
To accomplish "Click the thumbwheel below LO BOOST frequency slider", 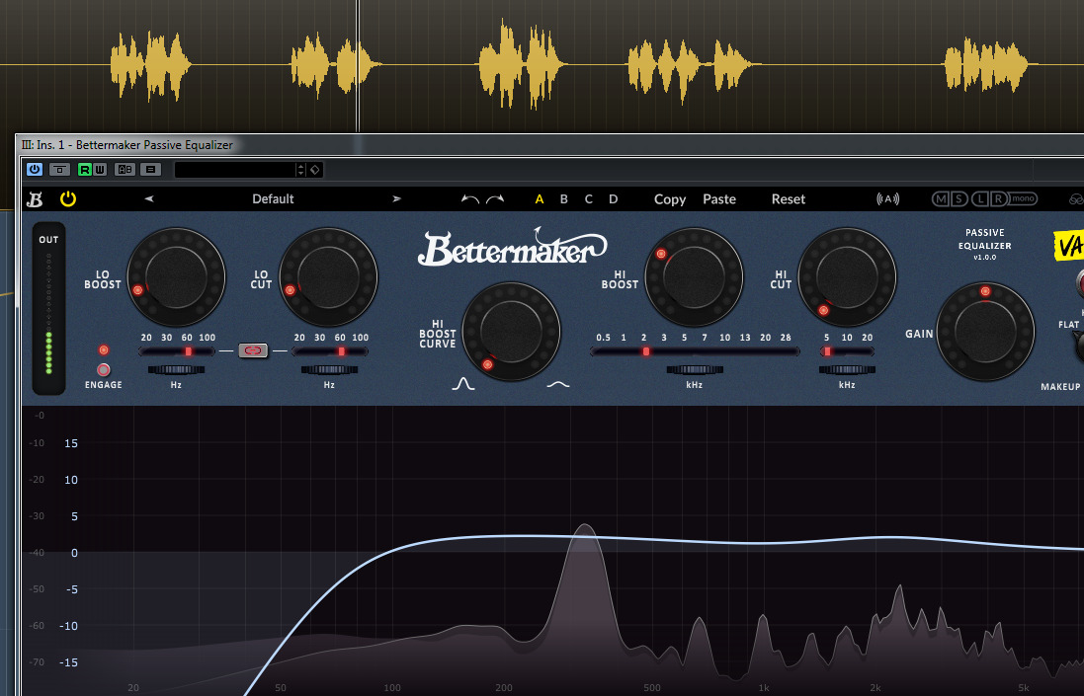I will pos(176,369).
